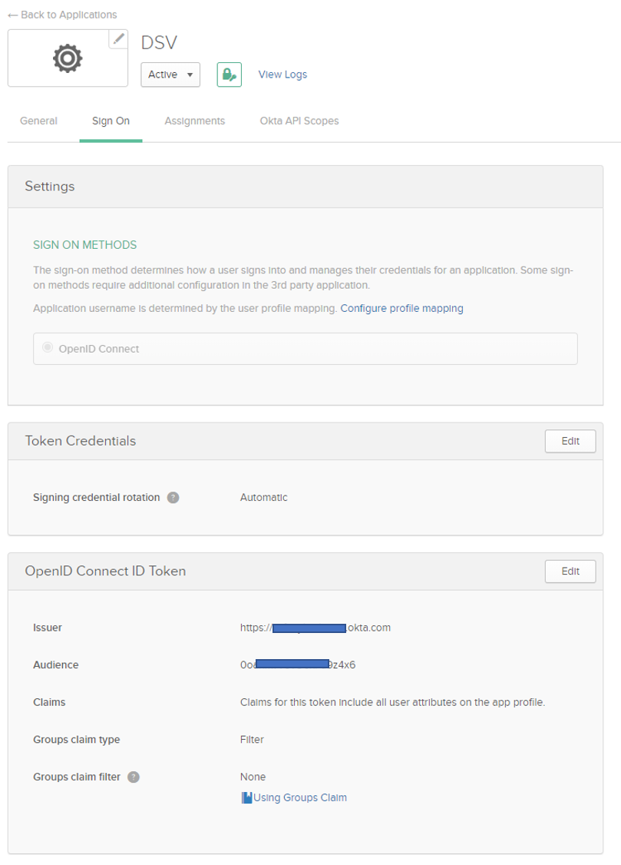Click the book icon near Using Groups Claim

point(246,797)
